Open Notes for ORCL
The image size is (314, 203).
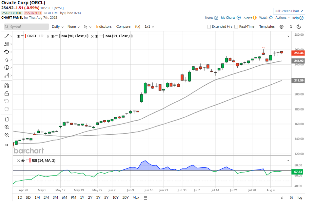click(211, 18)
